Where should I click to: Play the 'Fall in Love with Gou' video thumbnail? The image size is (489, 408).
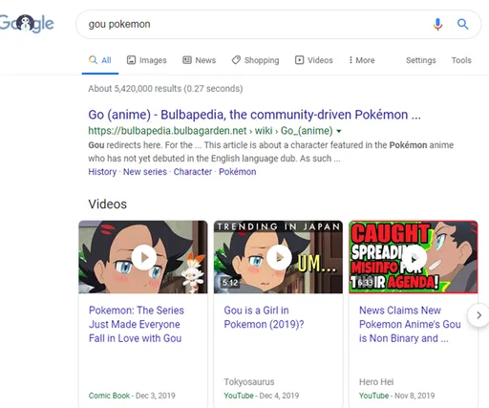[143, 257]
